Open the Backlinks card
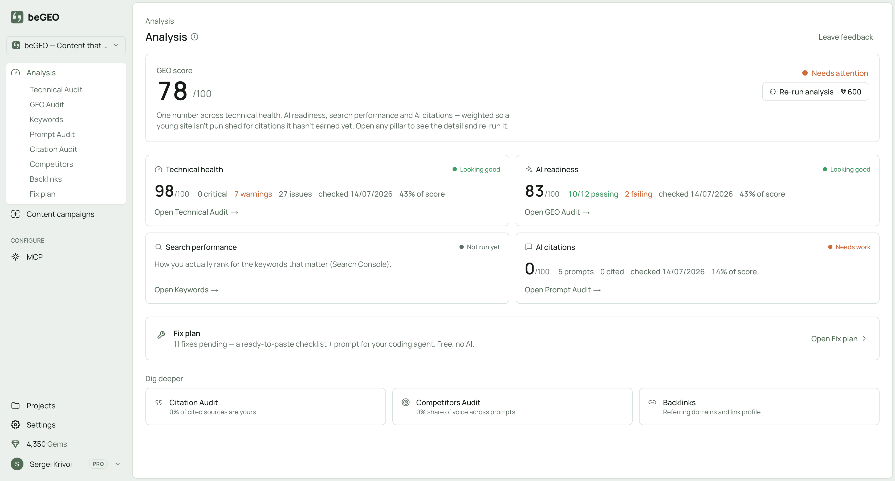 point(759,407)
